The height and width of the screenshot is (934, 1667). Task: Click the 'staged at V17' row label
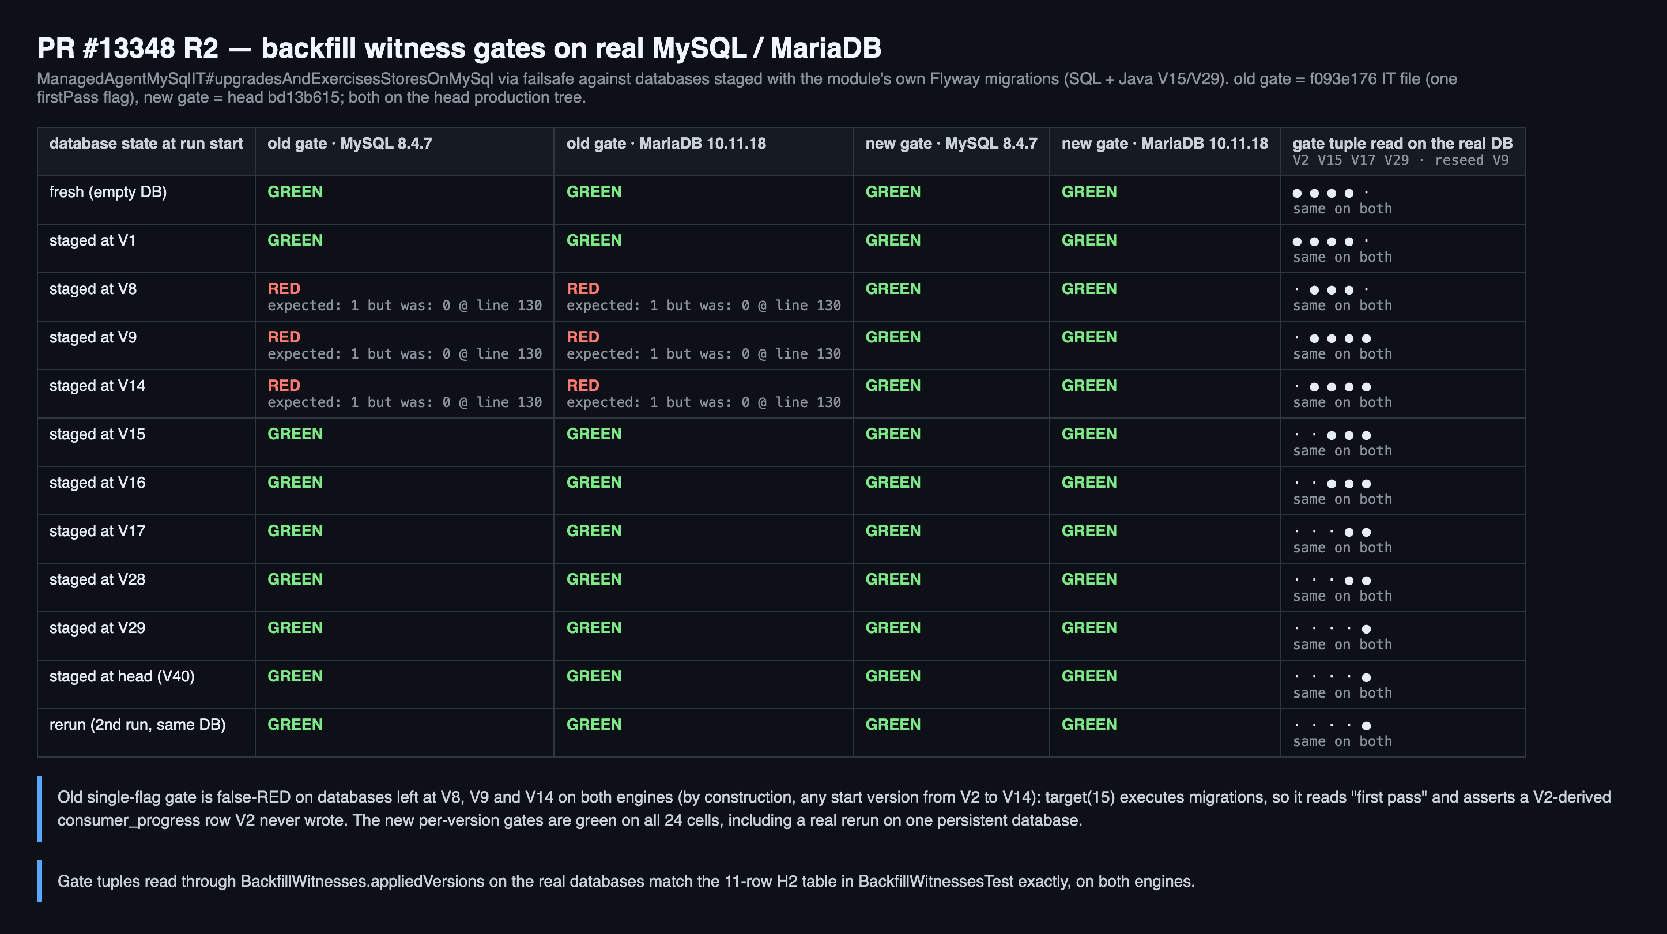pyautogui.click(x=97, y=531)
